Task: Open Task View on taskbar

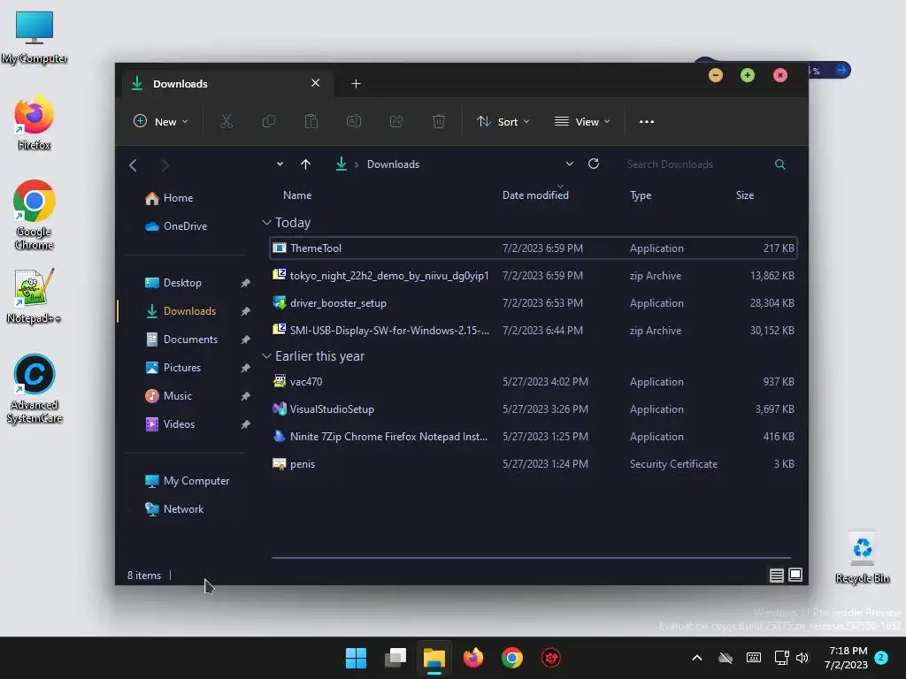Action: tap(395, 658)
